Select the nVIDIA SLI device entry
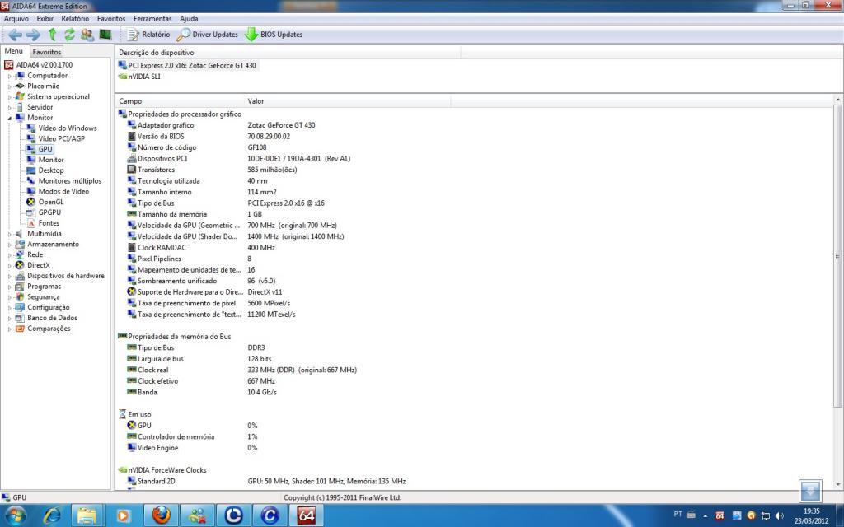The width and height of the screenshot is (844, 527). click(138, 77)
